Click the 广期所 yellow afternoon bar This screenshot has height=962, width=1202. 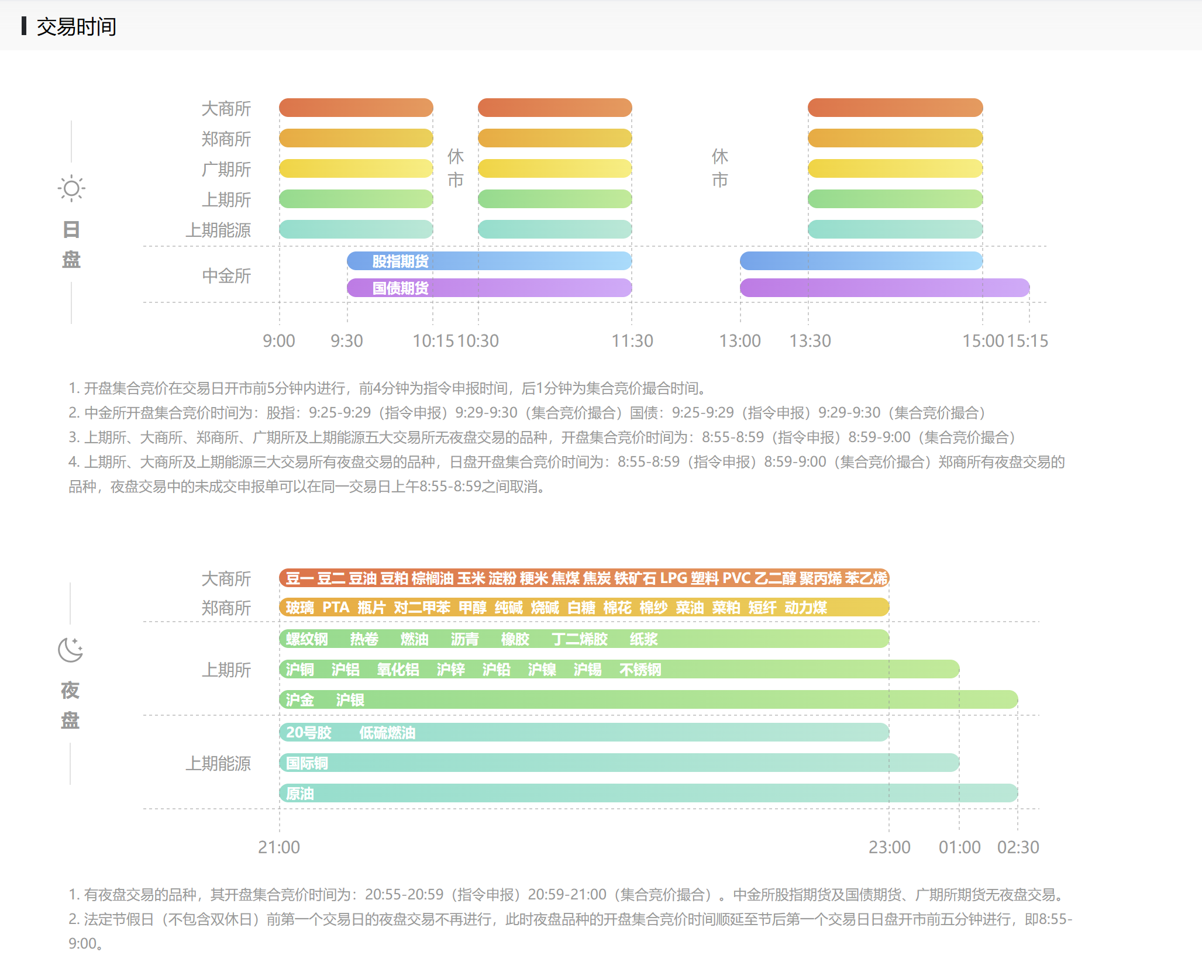(895, 168)
